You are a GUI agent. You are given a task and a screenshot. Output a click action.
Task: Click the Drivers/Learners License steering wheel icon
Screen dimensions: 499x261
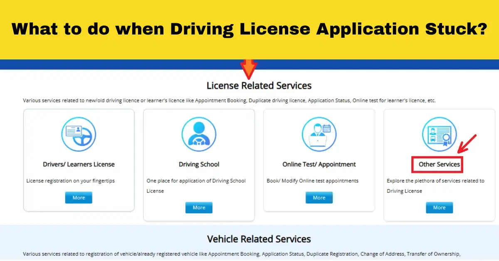click(79, 134)
